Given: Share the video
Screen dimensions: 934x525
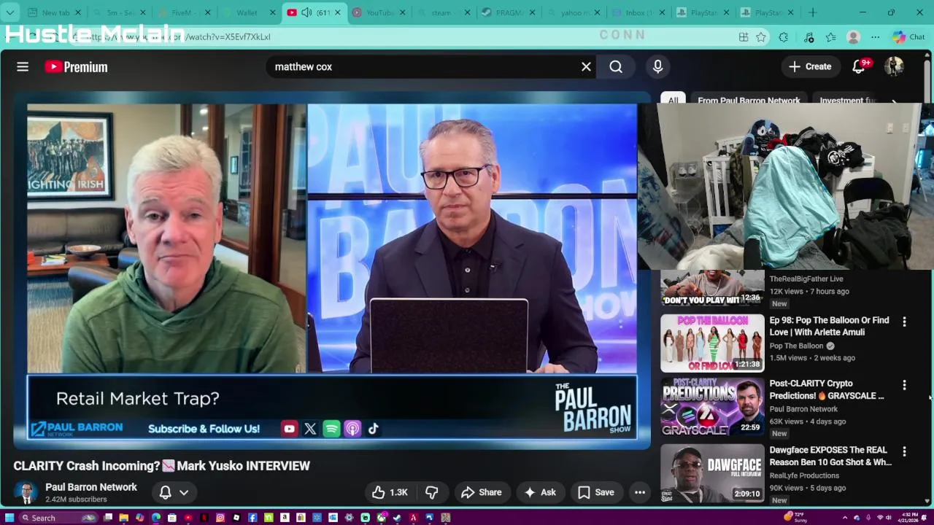Looking at the screenshot, I should (481, 492).
